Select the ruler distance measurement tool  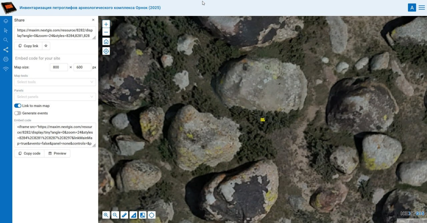[124, 215]
